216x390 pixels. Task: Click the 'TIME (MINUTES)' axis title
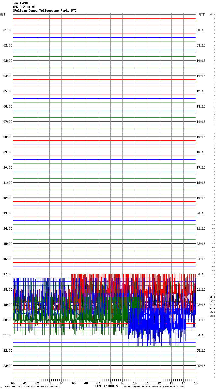(x=107, y=386)
